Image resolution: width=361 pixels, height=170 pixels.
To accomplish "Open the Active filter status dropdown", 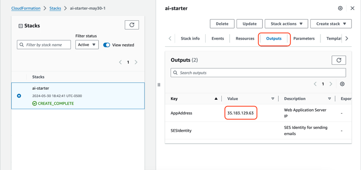I will (87, 45).
